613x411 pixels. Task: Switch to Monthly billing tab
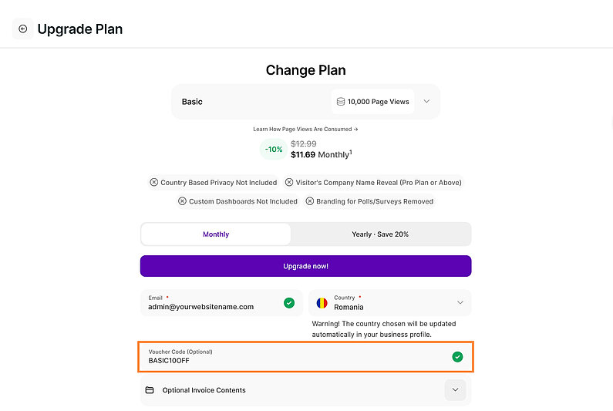[x=216, y=234]
